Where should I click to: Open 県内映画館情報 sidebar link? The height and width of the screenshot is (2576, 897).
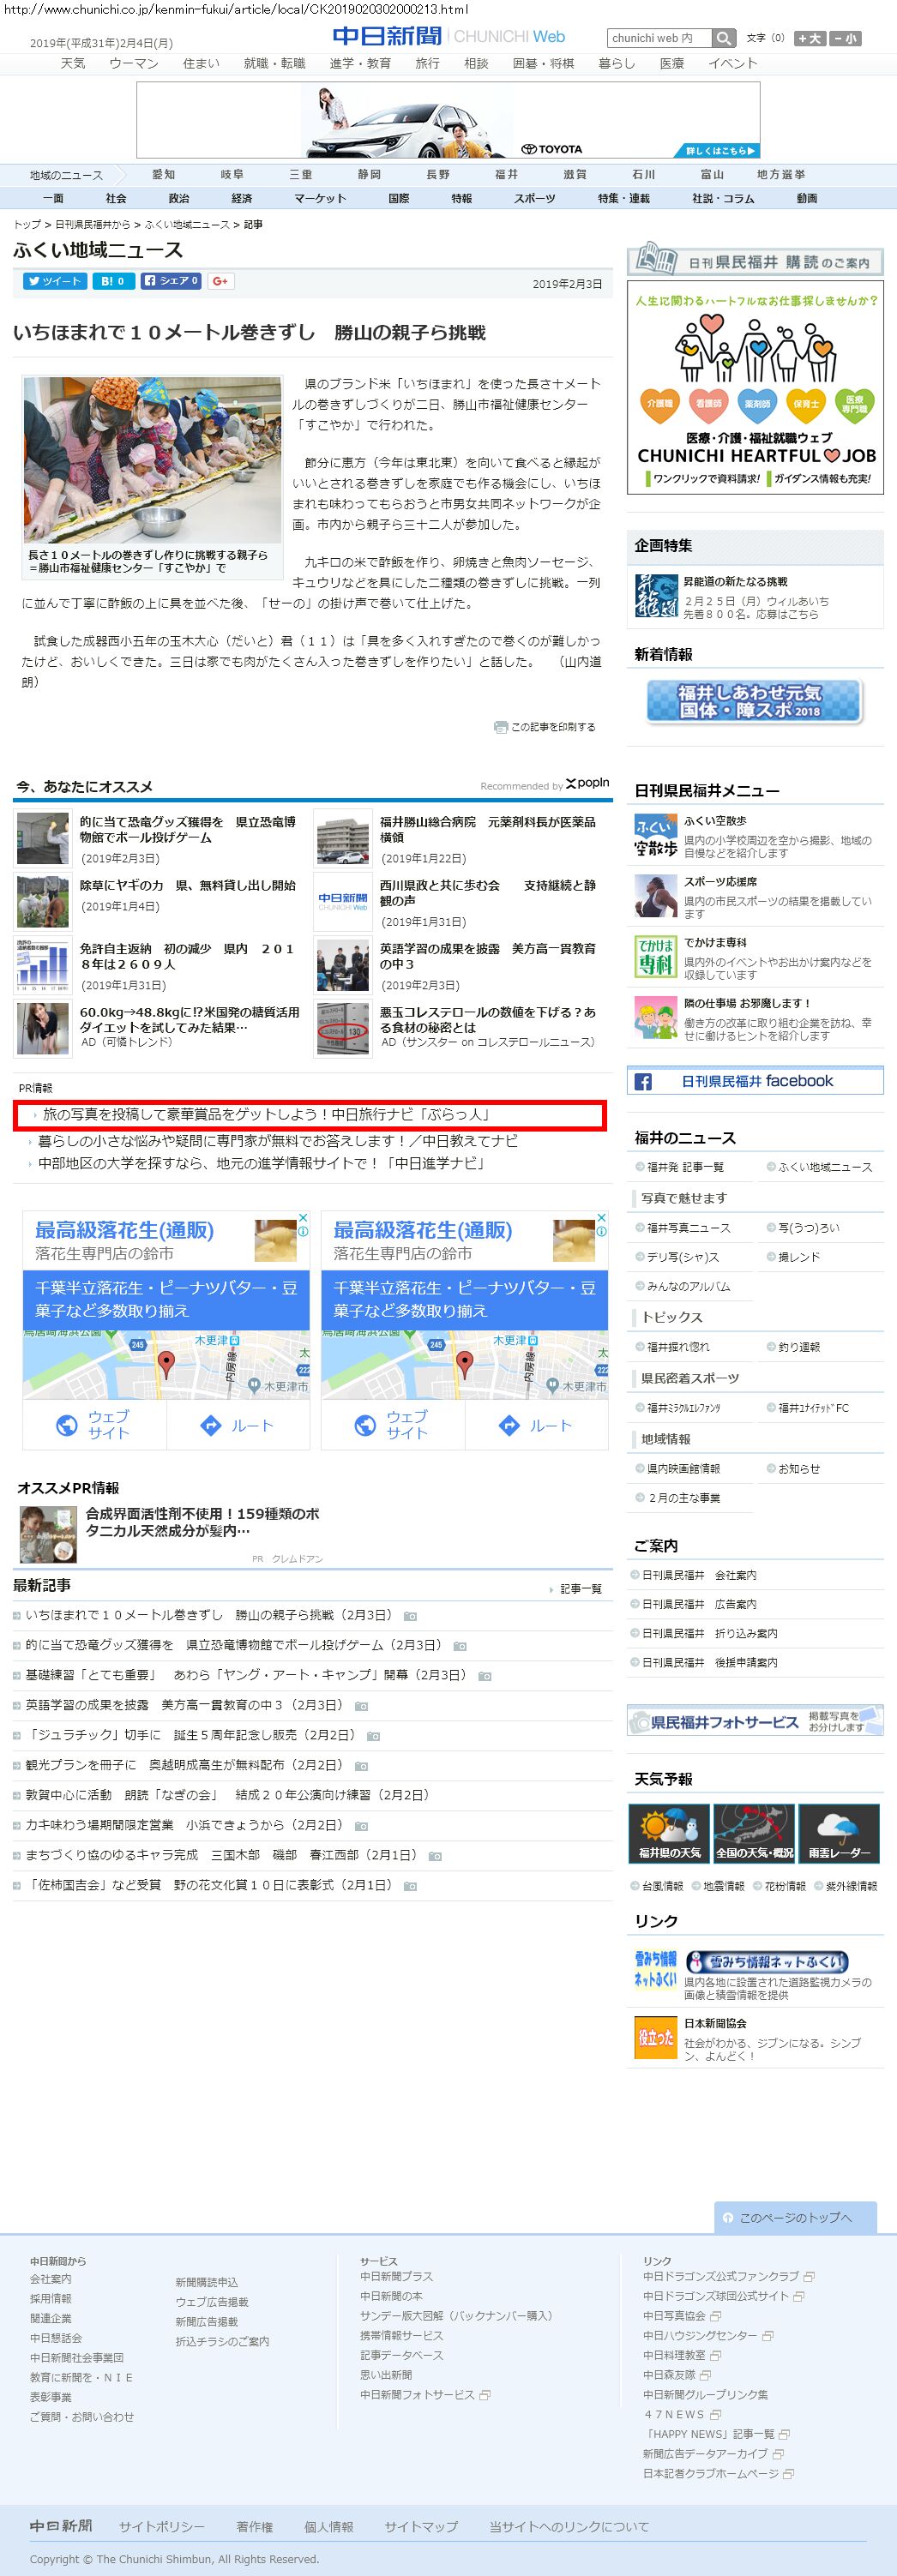point(683,1468)
